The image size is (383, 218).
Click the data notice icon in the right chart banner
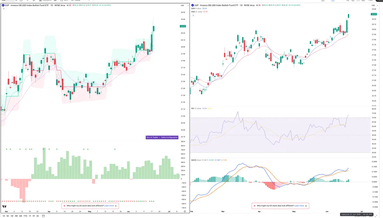pyautogui.click(x=255, y=206)
